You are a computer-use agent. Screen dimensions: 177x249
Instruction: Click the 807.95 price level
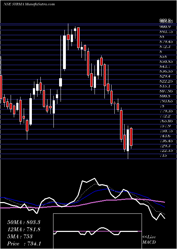point(166,91)
